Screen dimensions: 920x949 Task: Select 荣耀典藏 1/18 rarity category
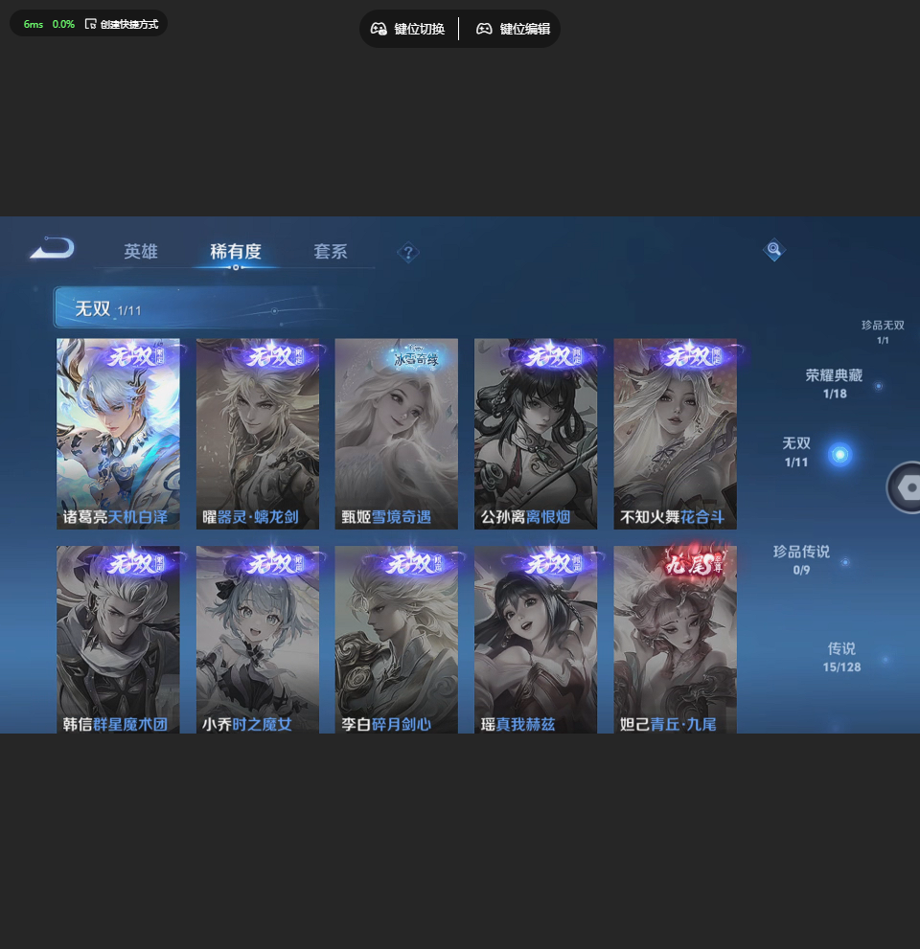[834, 384]
